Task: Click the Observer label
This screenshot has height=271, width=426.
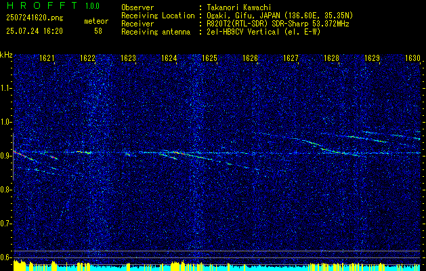Action: tap(137, 7)
